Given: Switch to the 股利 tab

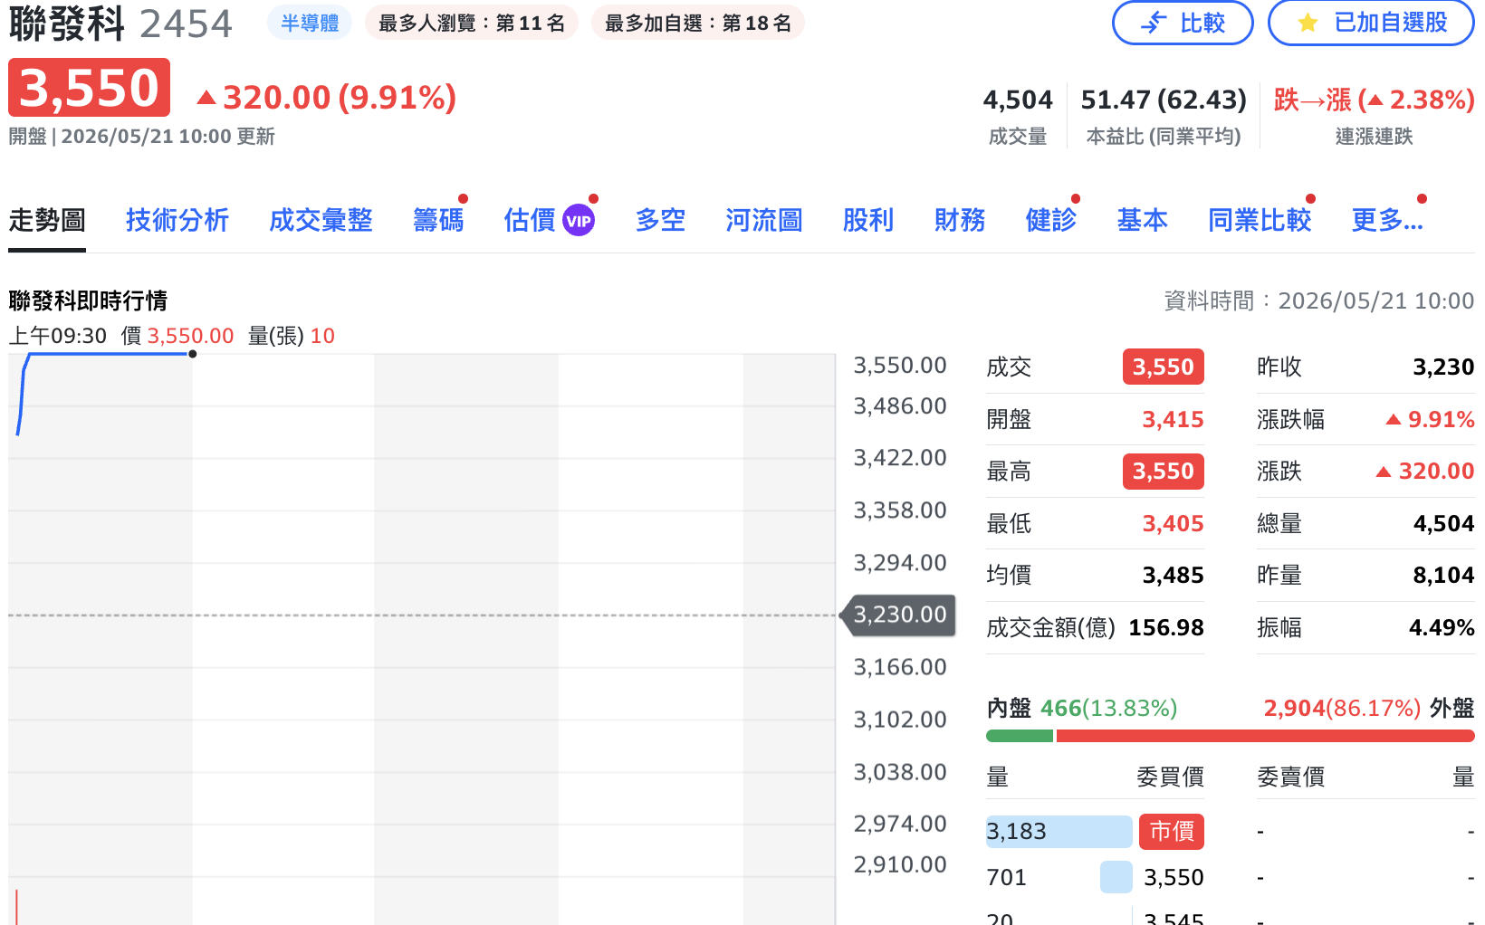Looking at the screenshot, I should coord(868,220).
